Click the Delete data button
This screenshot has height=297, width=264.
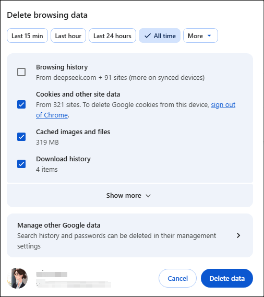227,278
